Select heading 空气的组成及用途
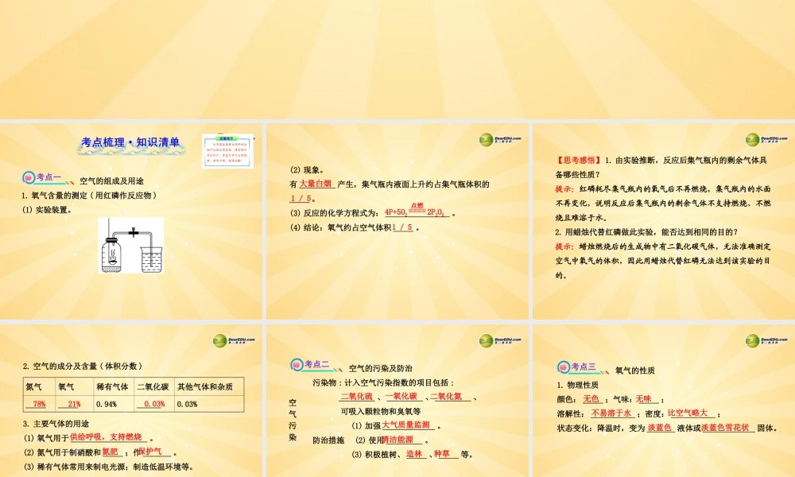This screenshot has height=477, width=795. (111, 181)
